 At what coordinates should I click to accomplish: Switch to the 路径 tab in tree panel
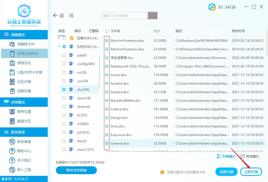point(78,31)
